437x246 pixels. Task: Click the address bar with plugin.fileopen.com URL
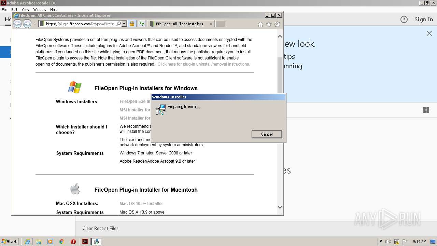(x=80, y=24)
